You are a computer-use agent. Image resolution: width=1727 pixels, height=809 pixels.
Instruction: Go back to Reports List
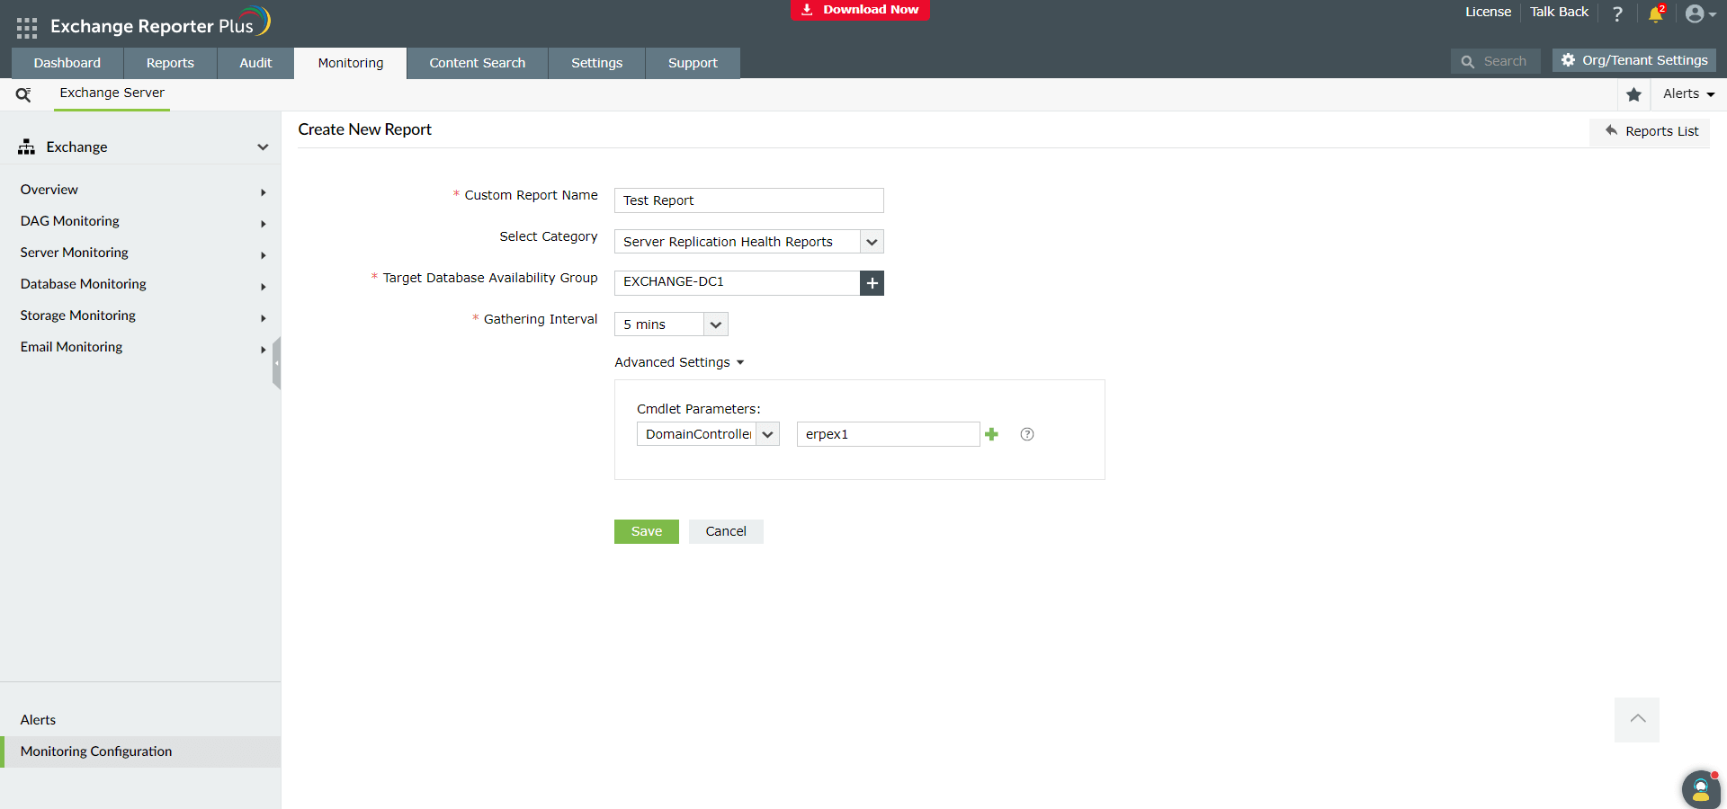(1651, 131)
